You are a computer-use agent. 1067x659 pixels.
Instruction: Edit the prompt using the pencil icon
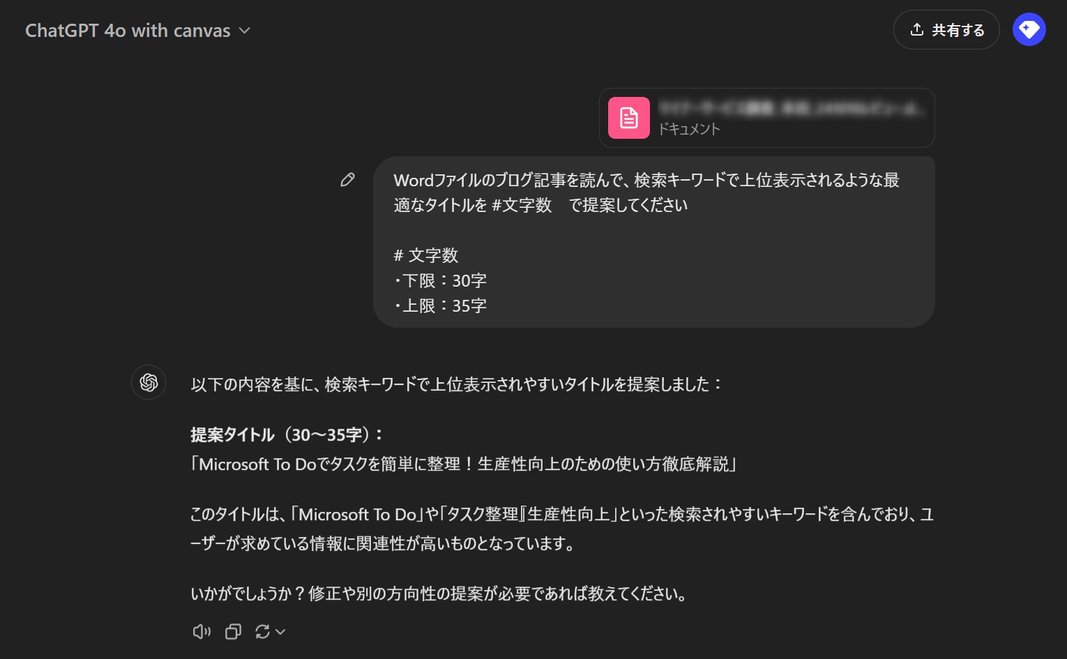pyautogui.click(x=347, y=179)
